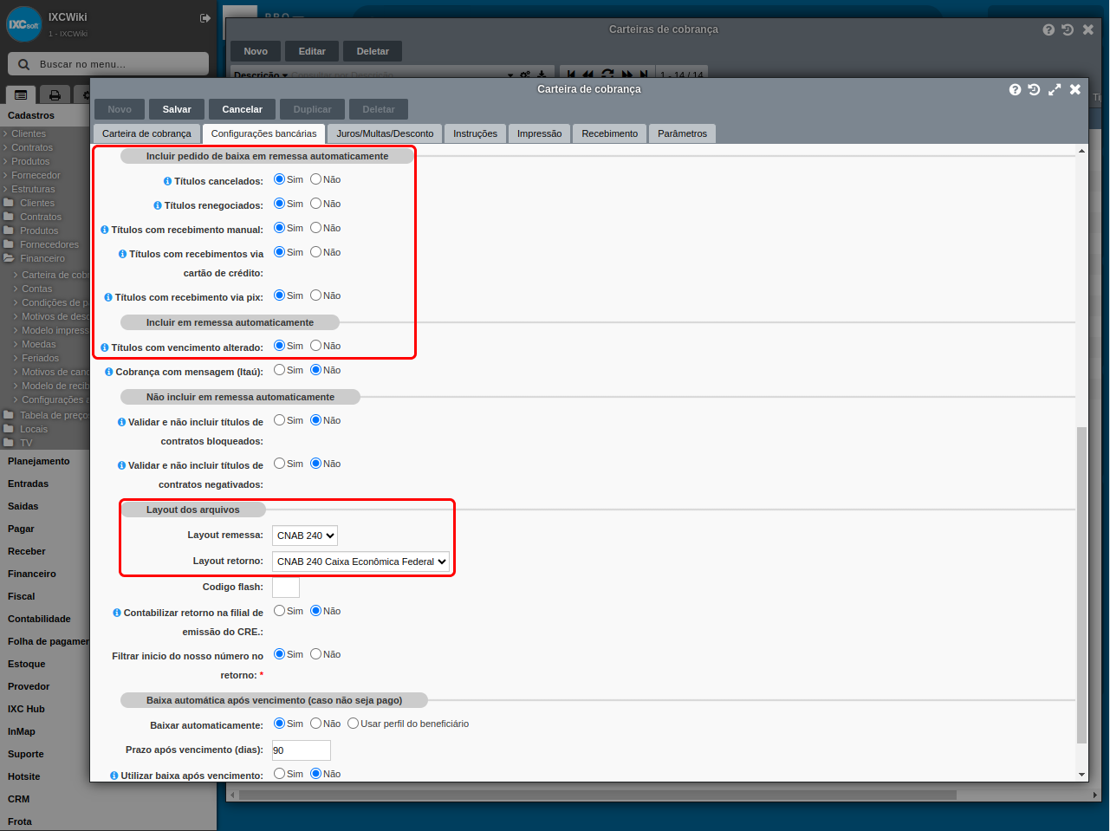Click the logout icon beside IXCWiki
Image resolution: width=1110 pixels, height=831 pixels.
pyautogui.click(x=205, y=17)
